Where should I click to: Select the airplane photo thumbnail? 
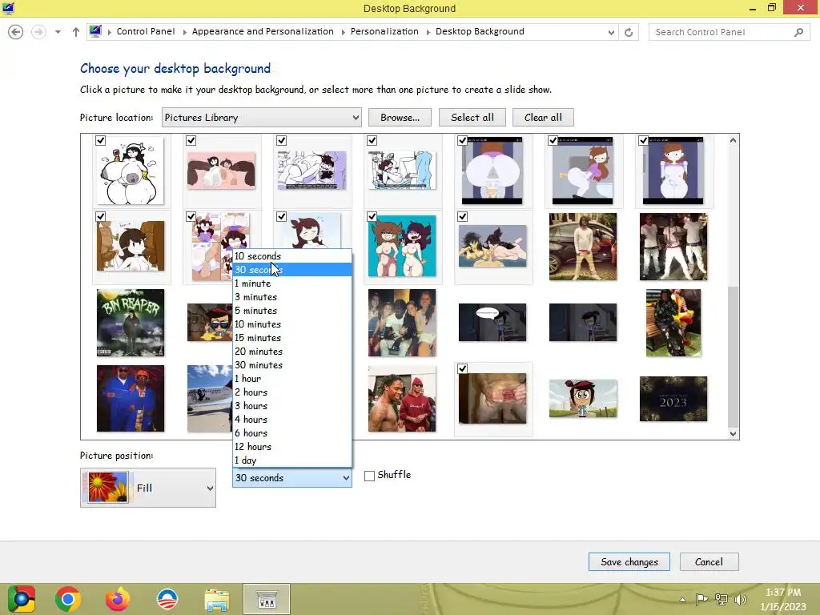coord(210,399)
